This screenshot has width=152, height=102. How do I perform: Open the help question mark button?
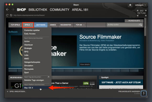point(144,94)
